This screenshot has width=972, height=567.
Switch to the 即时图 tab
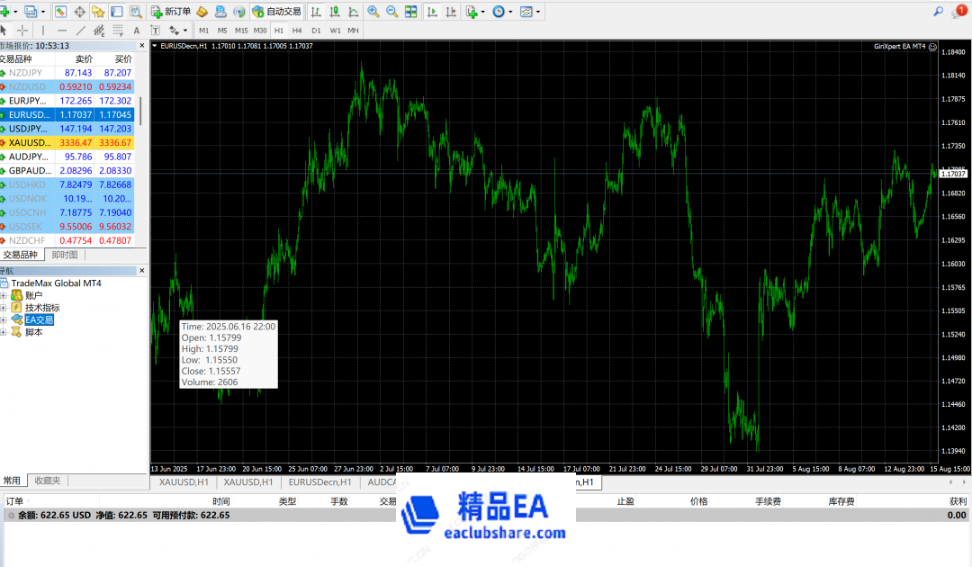click(64, 256)
